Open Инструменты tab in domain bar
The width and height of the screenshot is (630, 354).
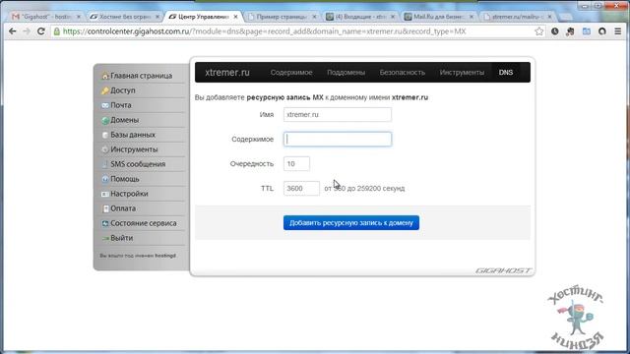pos(462,72)
